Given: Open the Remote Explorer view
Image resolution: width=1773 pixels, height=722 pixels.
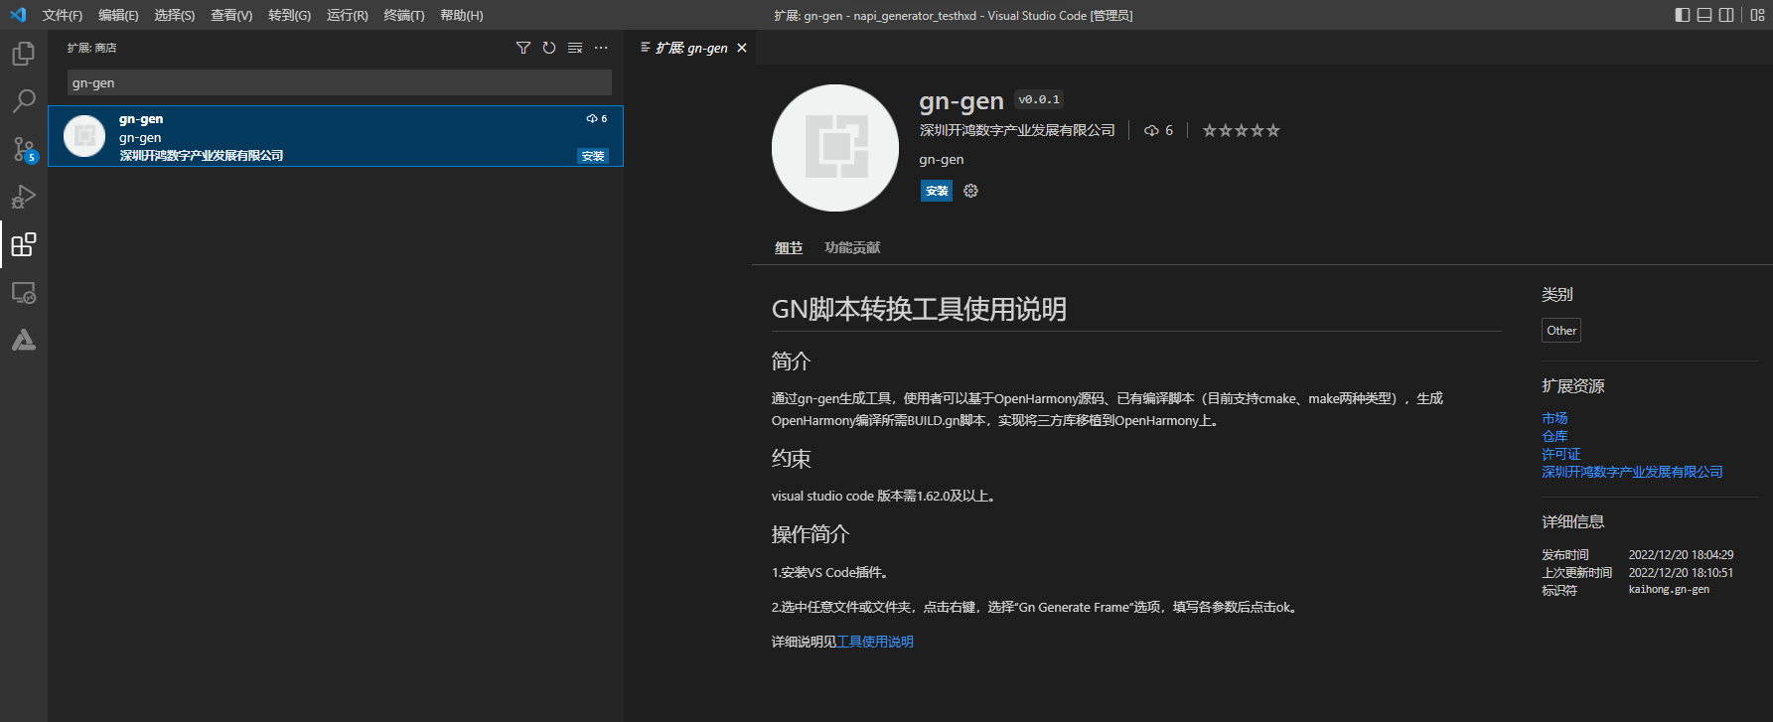Looking at the screenshot, I should pyautogui.click(x=24, y=293).
